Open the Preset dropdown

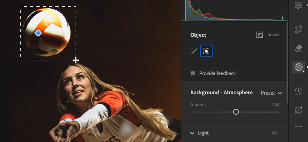point(271,93)
